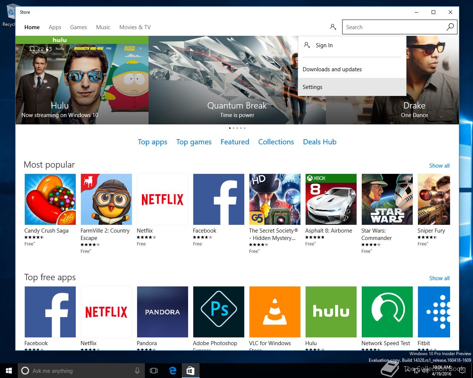This screenshot has height=378, width=473.
Task: Open VLC for Windows Store tile
Action: coord(275,312)
